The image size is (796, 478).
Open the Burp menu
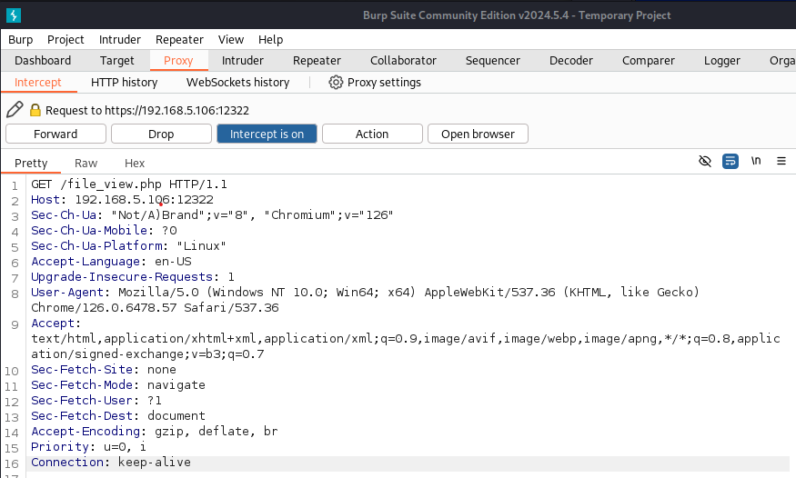click(x=20, y=40)
